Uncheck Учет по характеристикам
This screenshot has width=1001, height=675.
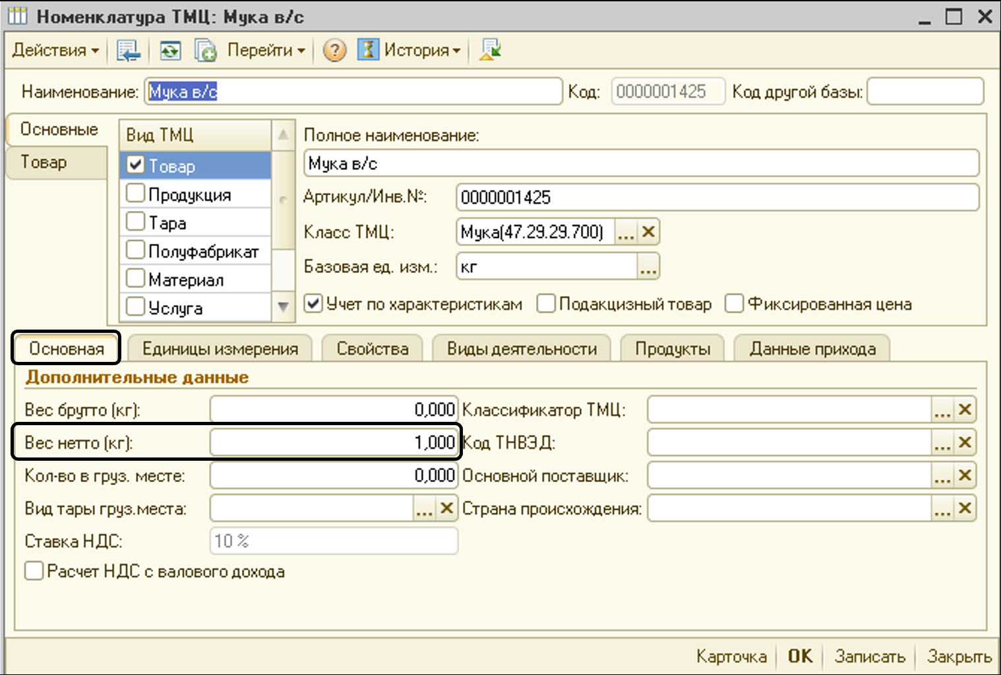pyautogui.click(x=313, y=304)
